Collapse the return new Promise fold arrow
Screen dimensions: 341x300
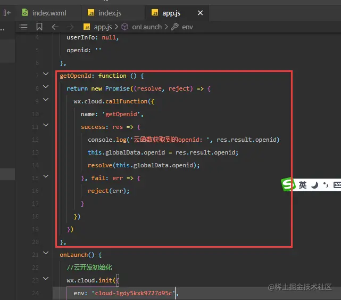[x=46, y=87]
